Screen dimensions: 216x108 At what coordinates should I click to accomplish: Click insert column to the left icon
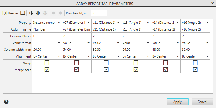pos(31,13)
